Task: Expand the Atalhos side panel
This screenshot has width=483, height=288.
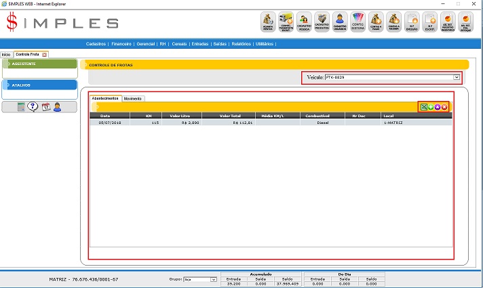Action: coord(39,85)
